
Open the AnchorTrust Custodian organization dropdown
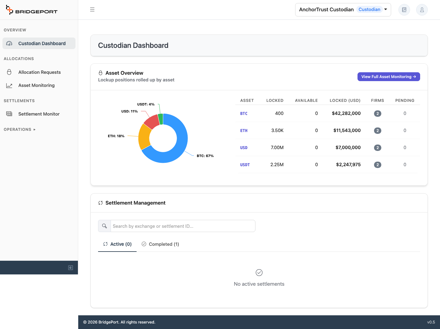point(343,10)
